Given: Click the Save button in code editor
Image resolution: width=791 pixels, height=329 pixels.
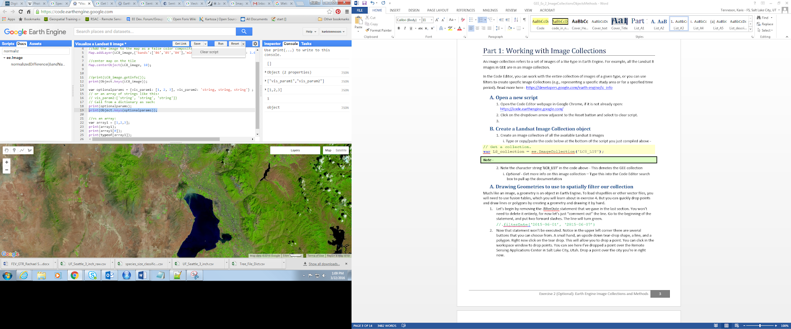Looking at the screenshot, I should [197, 44].
